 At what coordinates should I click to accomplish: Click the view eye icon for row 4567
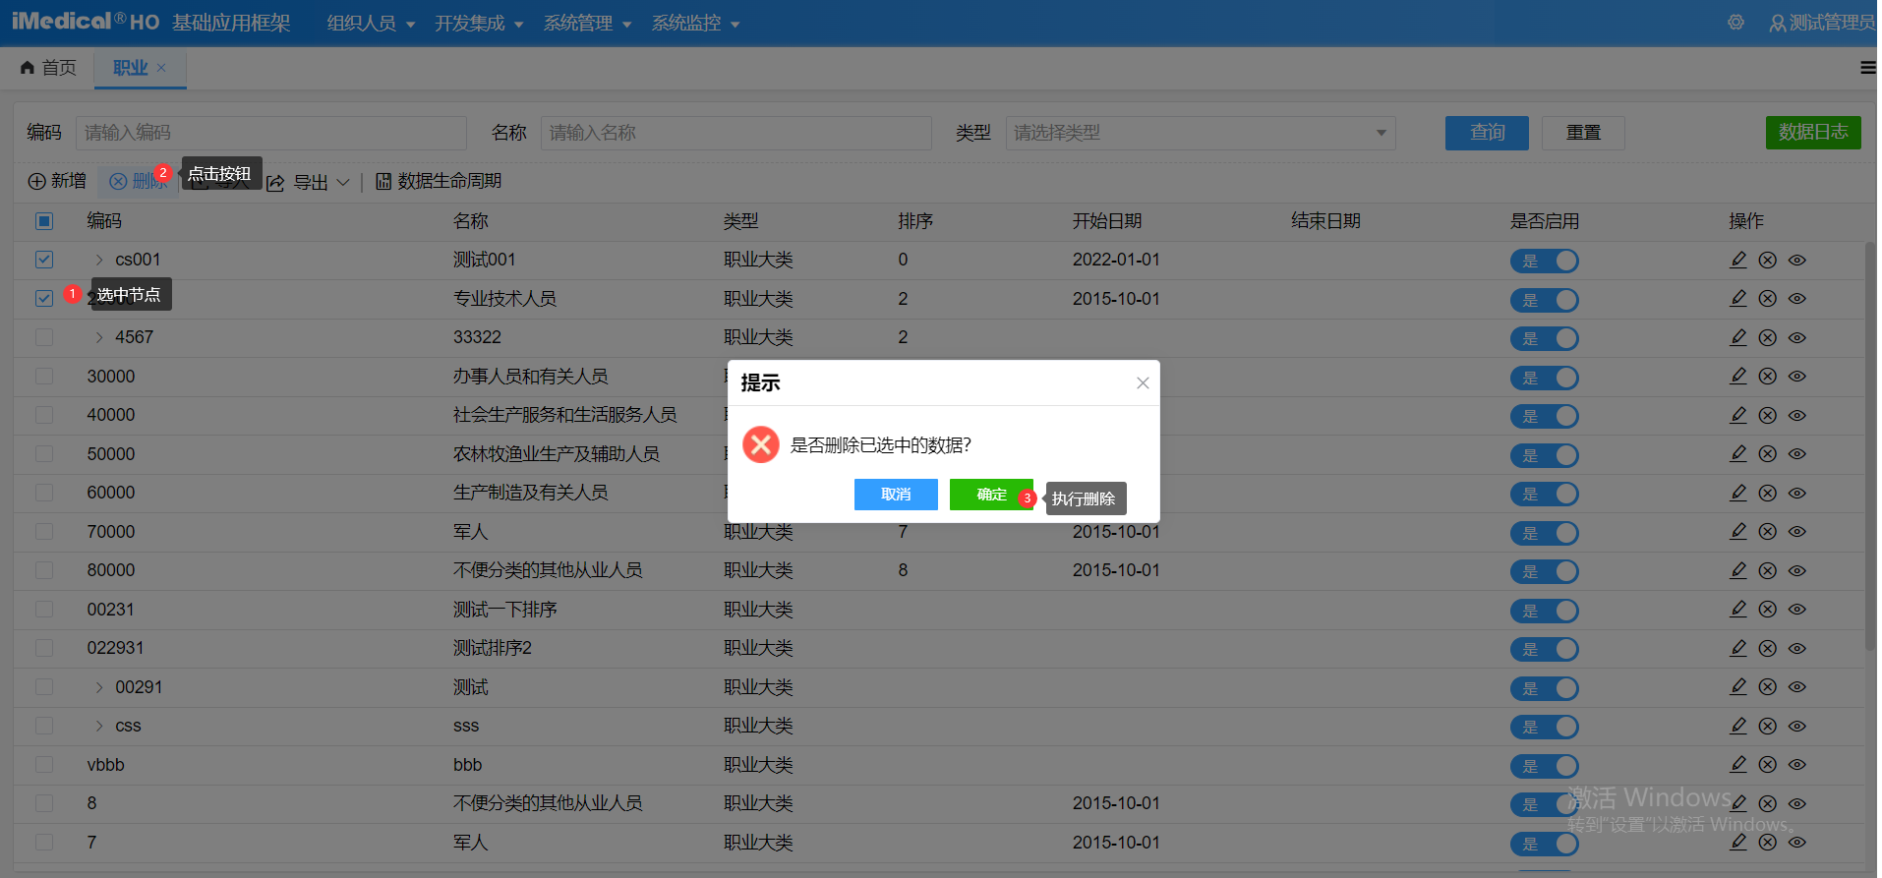[1796, 338]
